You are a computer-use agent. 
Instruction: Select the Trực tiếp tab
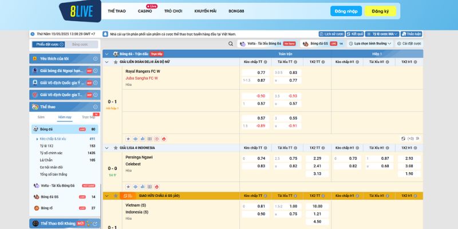[x=88, y=117]
